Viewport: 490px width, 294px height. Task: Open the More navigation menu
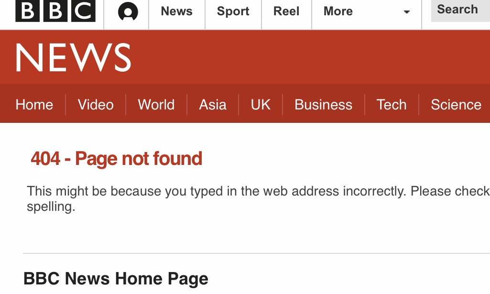point(338,11)
